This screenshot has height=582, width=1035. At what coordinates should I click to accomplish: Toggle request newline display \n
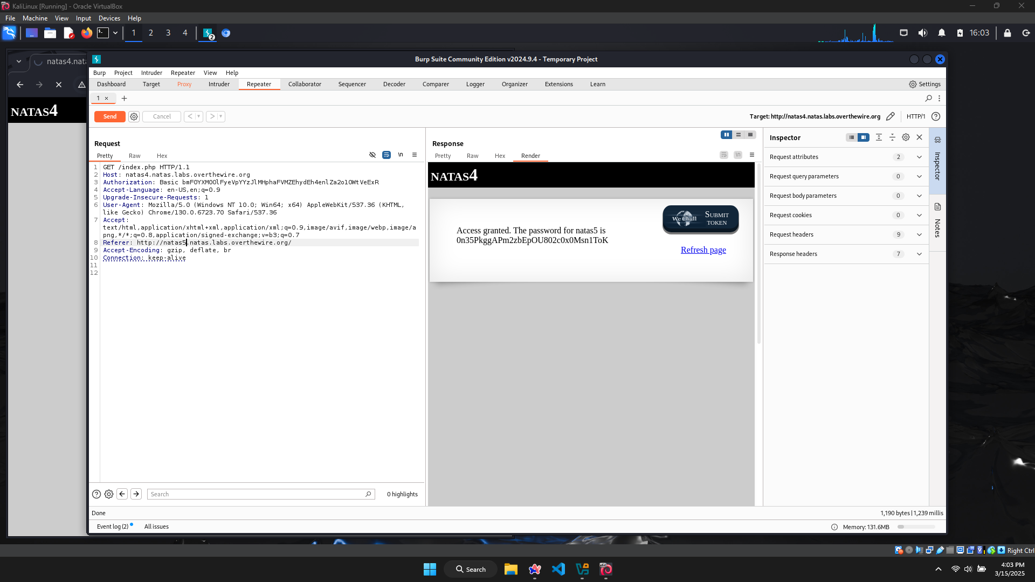(401, 155)
